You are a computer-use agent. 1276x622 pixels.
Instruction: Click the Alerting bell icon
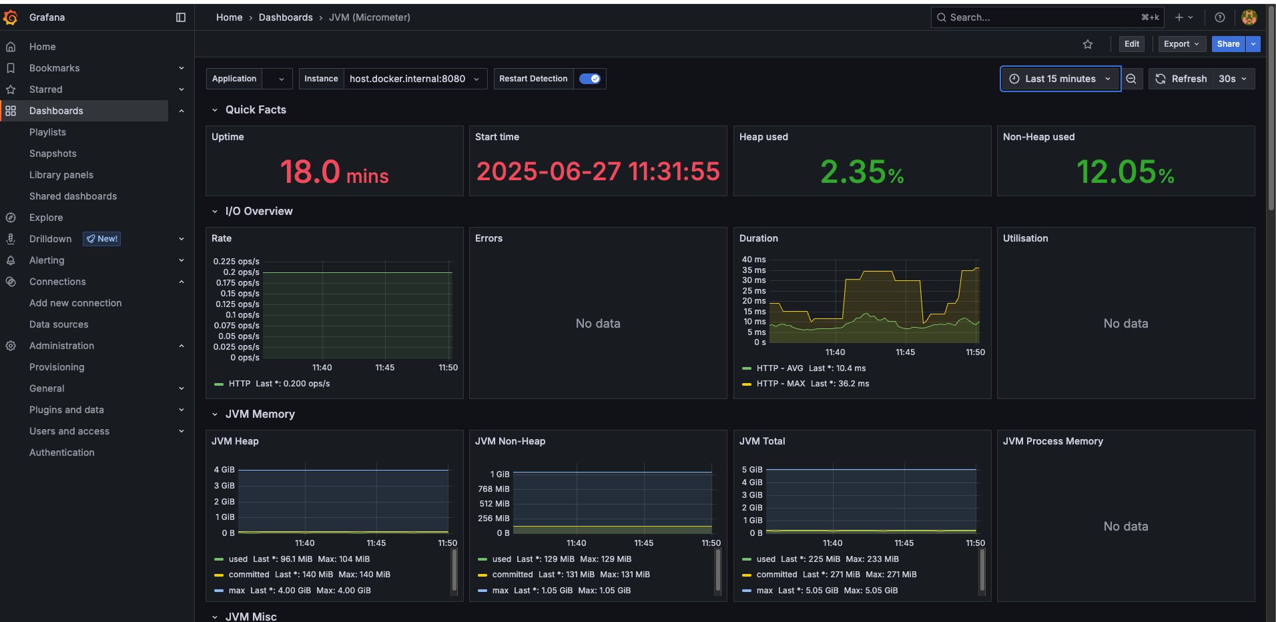11,260
